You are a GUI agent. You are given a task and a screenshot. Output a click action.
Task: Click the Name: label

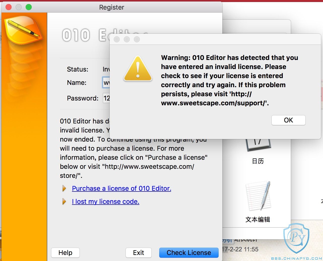click(x=76, y=83)
